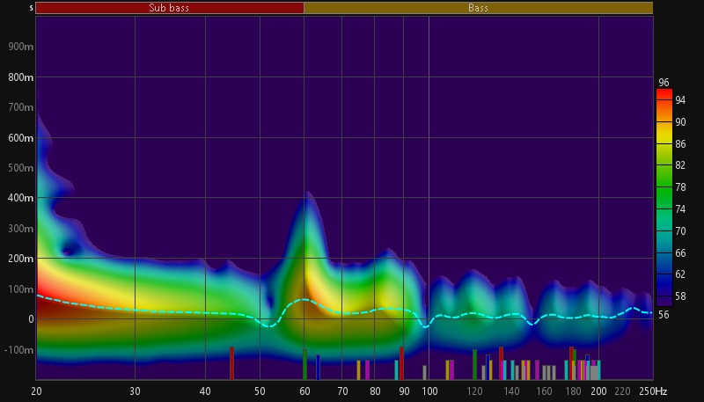Click the green mode bar at 120 Hz
The height and width of the screenshot is (402, 704).
coord(474,364)
